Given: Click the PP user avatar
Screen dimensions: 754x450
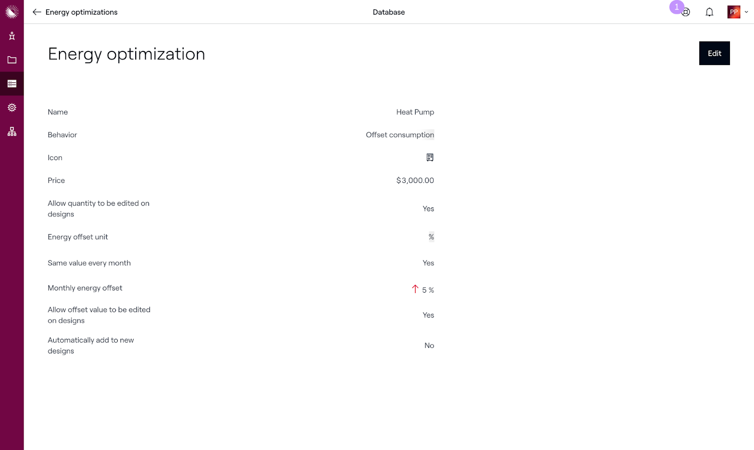Looking at the screenshot, I should pos(734,12).
